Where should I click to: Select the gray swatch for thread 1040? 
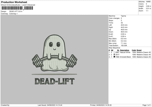[x=114, y=55]
